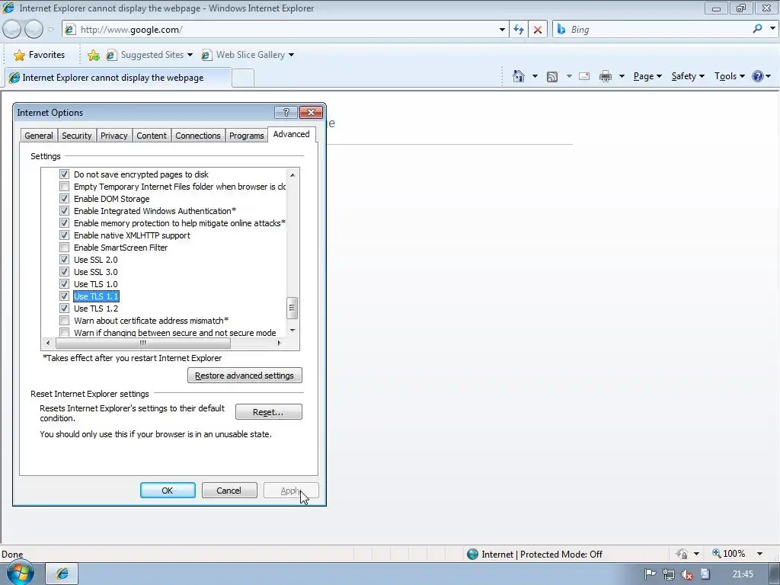
Task: Click Internet Explorer taskbar icon
Action: pyautogui.click(x=62, y=574)
